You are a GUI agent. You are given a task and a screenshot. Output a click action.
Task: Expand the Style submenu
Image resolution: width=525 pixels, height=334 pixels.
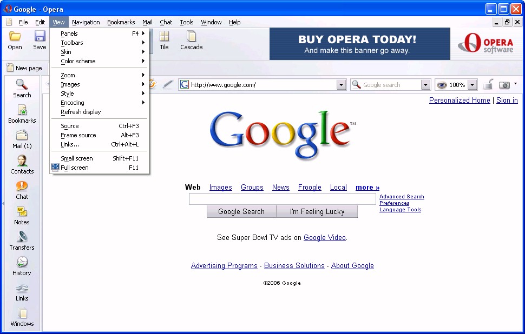pos(100,93)
